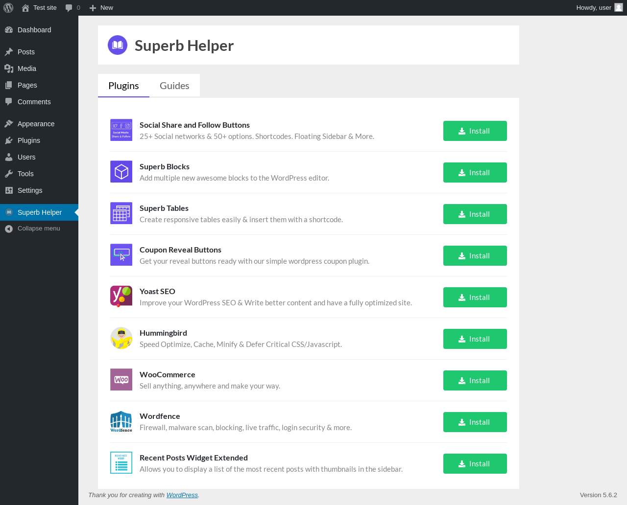Click the Social Share and Follow Buttons thumbnail
The image size is (627, 505).
coord(121,130)
